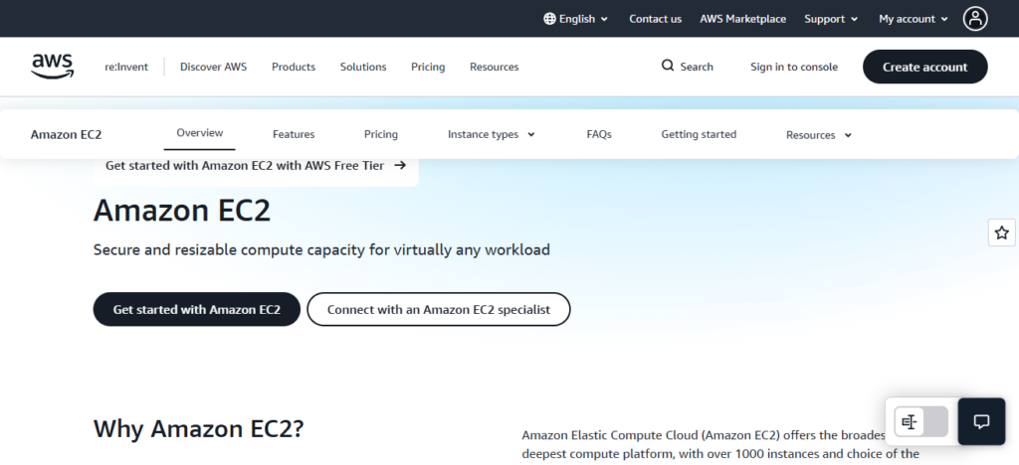Click the large 'Amazon EC2' page title

coord(182,211)
